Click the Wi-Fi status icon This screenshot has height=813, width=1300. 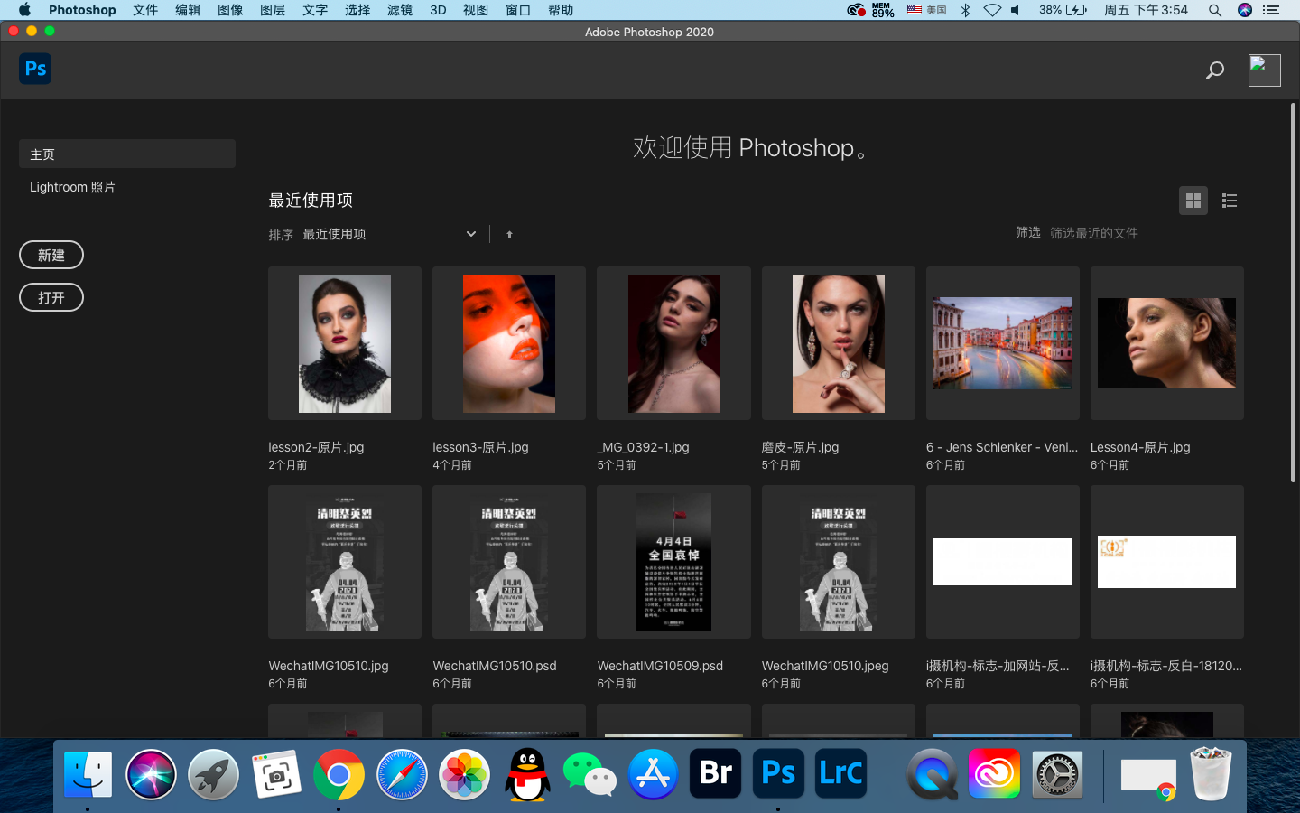point(992,10)
